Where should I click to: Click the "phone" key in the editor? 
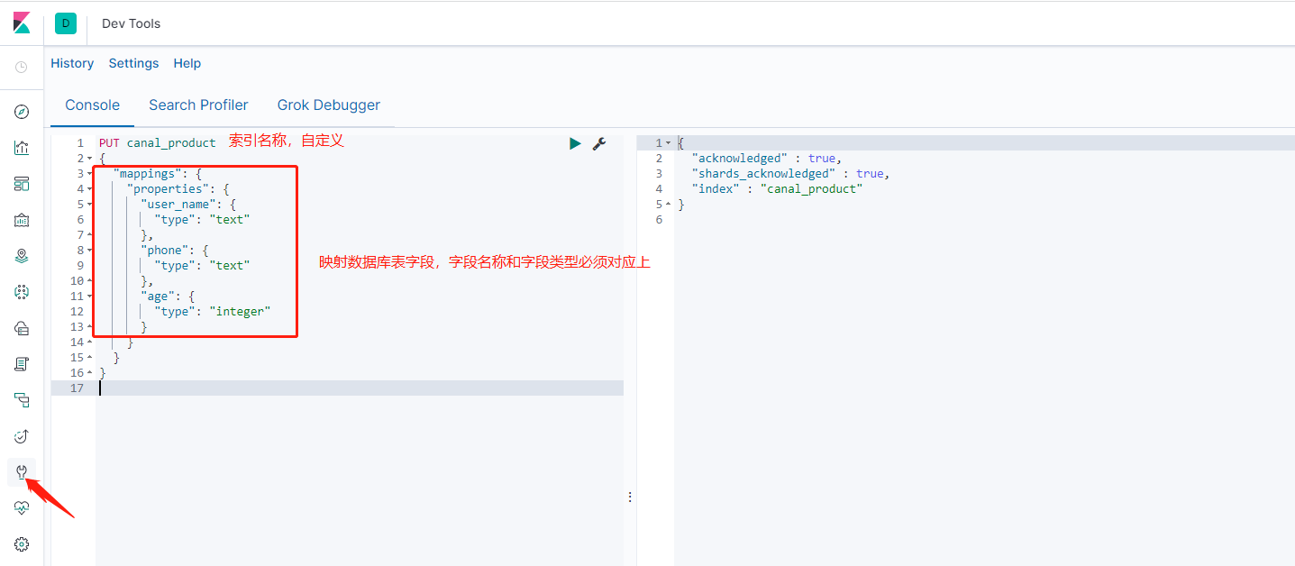tap(165, 251)
